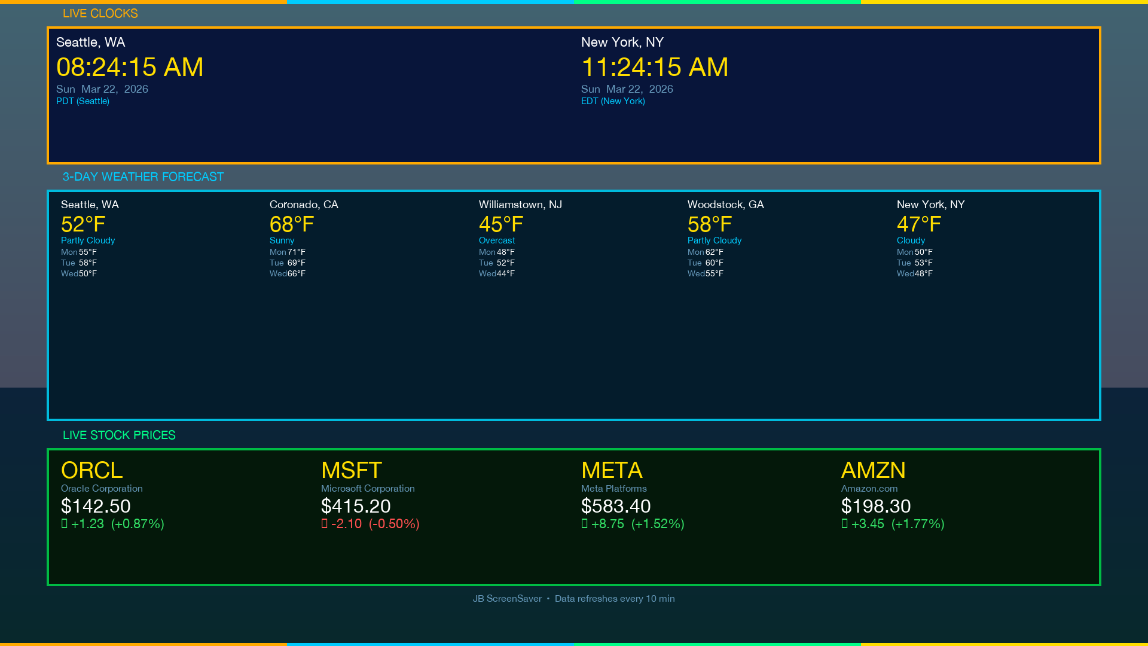Expand the LIVE CLOCKS section header
The image size is (1148, 646).
click(100, 13)
